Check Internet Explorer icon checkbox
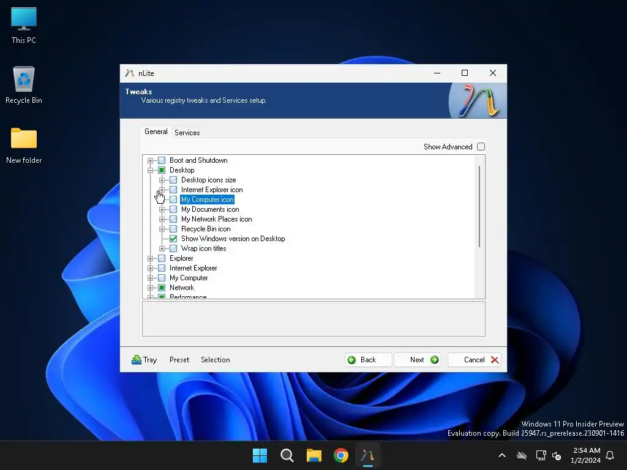This screenshot has height=470, width=627. coord(173,190)
